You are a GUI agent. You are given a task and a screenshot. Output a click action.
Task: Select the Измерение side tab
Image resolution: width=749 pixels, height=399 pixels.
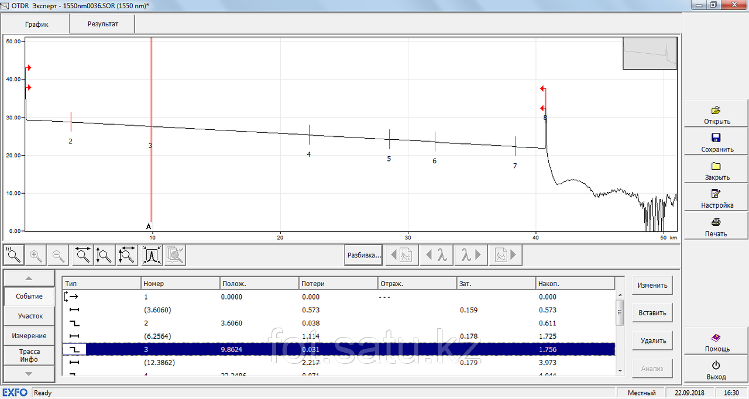pos(29,336)
